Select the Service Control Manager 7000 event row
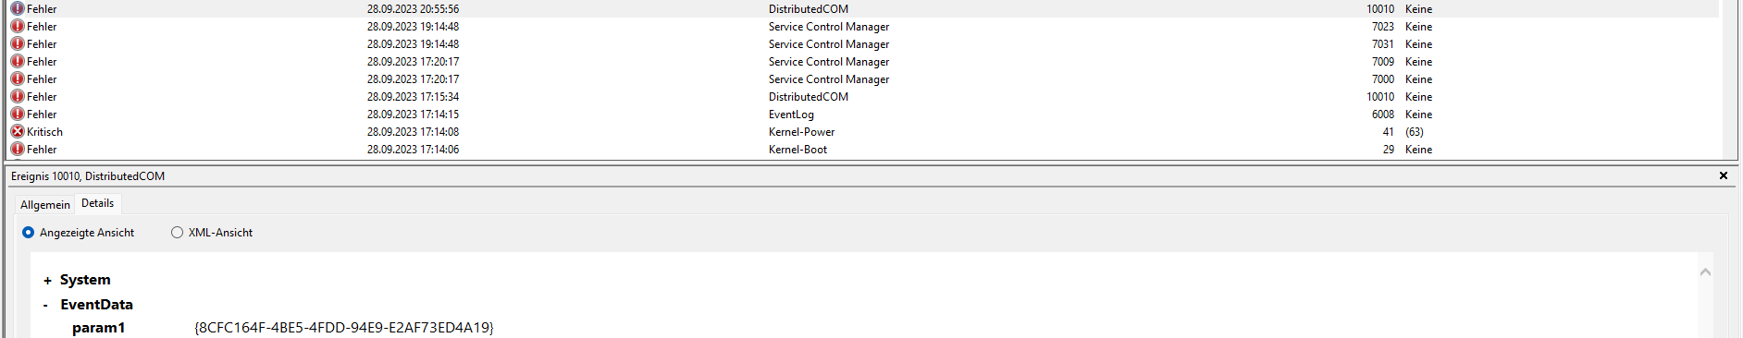1743x338 pixels. point(862,78)
